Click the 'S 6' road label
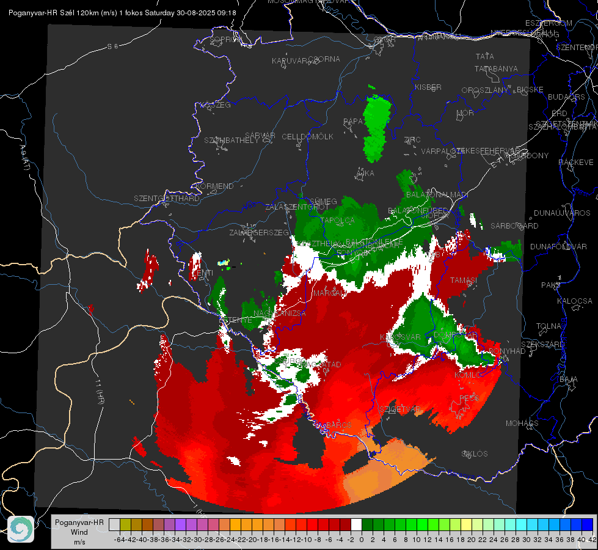 (112, 46)
